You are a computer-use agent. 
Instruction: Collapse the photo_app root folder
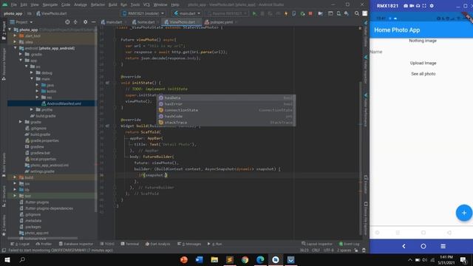tap(10, 30)
